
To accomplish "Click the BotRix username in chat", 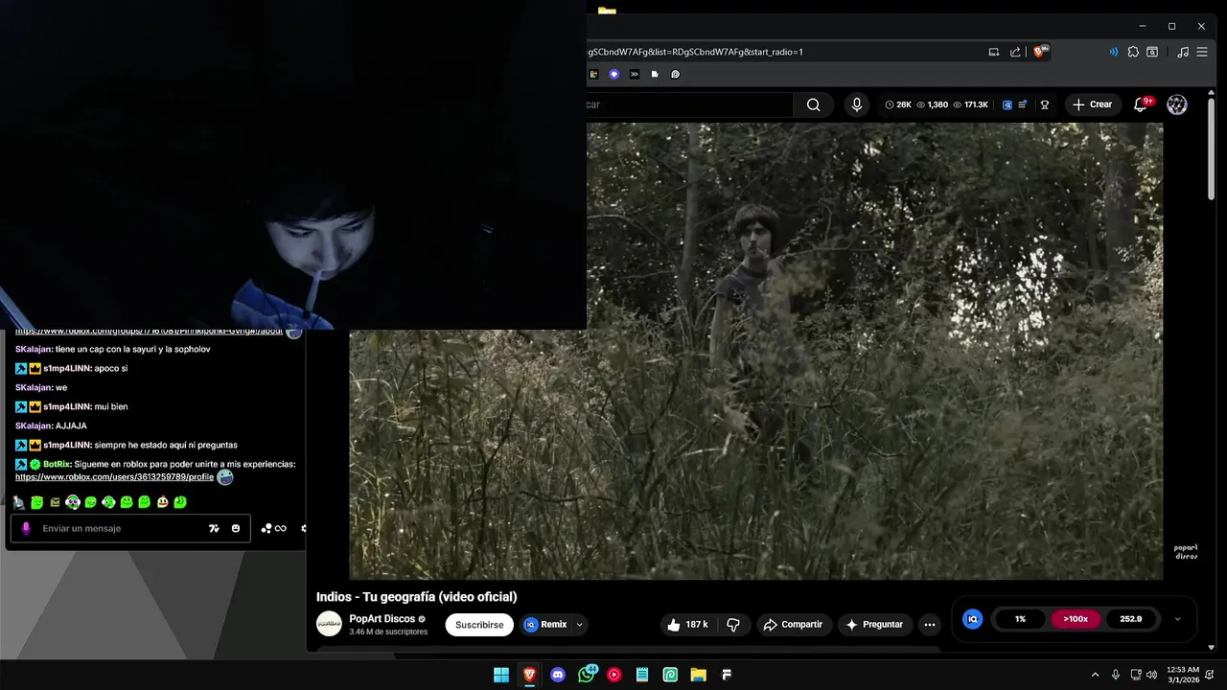I will pos(58,465).
